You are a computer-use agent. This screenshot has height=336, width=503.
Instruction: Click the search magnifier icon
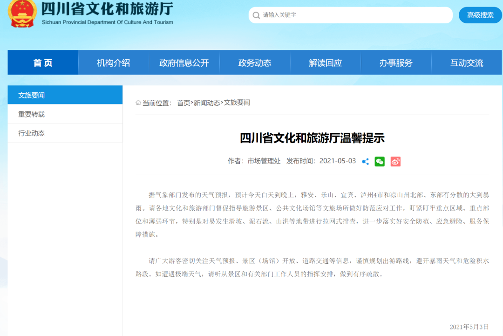(x=256, y=15)
